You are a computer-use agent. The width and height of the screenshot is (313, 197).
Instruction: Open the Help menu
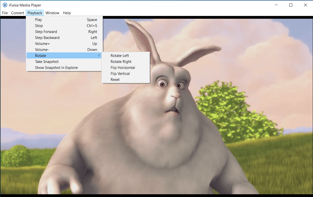67,13
